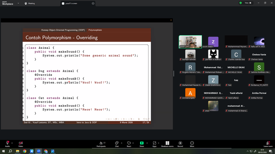Open Zoom Apps panel
Screen dimensions: 275x154
point(154,144)
